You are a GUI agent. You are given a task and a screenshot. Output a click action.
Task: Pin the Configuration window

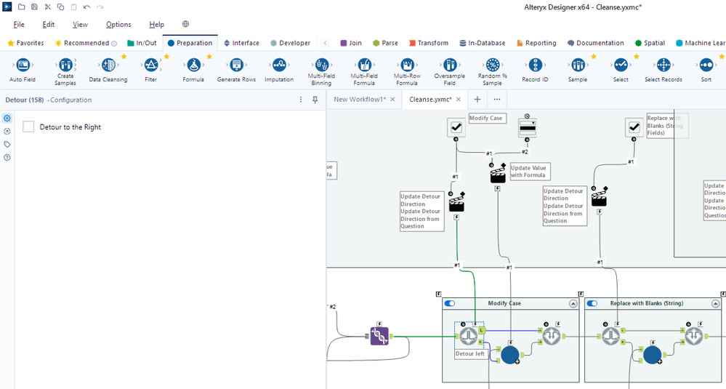315,100
